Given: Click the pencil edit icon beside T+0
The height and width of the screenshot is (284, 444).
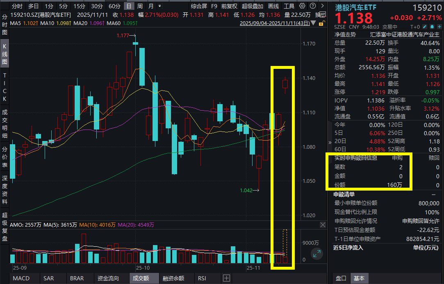Looking at the screenshot, I should [x=425, y=26].
